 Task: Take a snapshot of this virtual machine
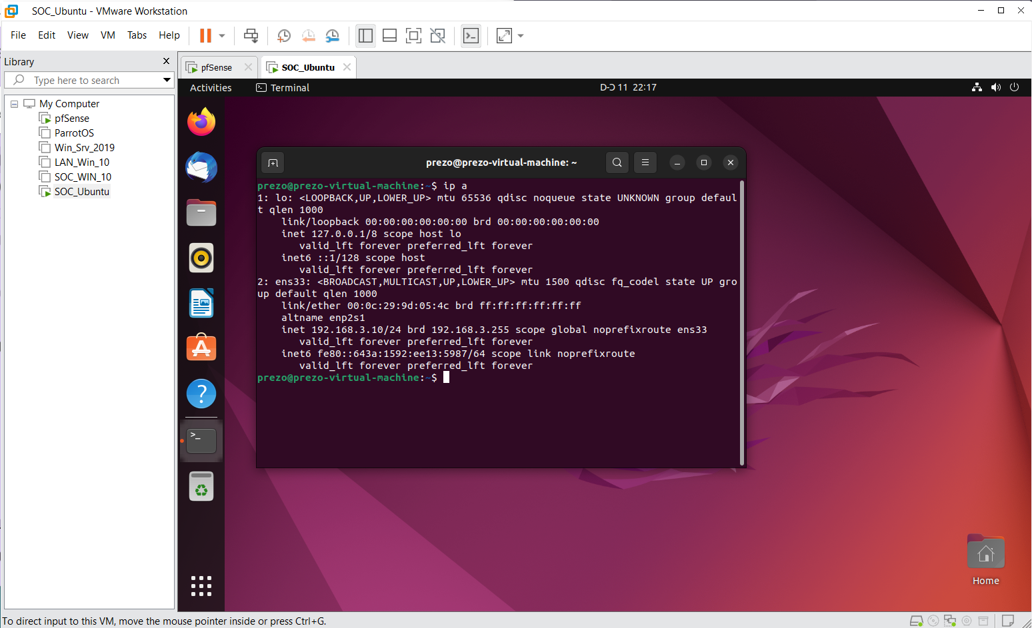click(x=284, y=35)
